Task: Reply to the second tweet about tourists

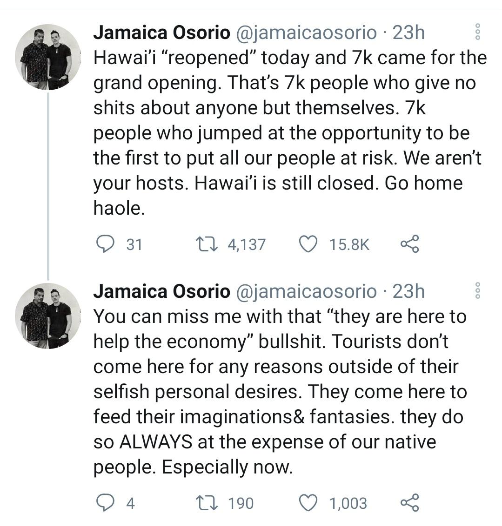Action: [x=105, y=503]
